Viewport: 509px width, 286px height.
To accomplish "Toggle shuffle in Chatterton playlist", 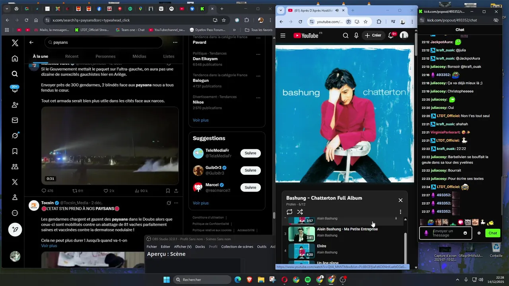I will click(300, 212).
